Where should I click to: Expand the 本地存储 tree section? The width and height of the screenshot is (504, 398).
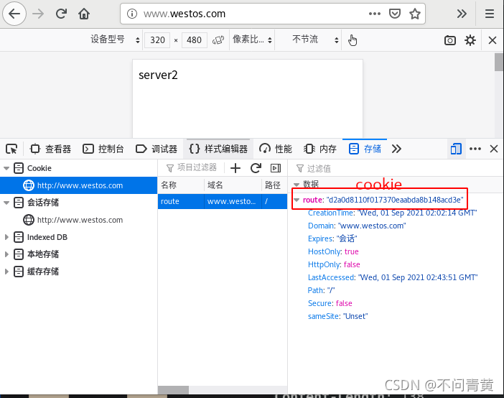(x=6, y=254)
